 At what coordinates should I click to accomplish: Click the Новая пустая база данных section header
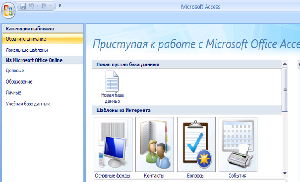pyautogui.click(x=187, y=64)
